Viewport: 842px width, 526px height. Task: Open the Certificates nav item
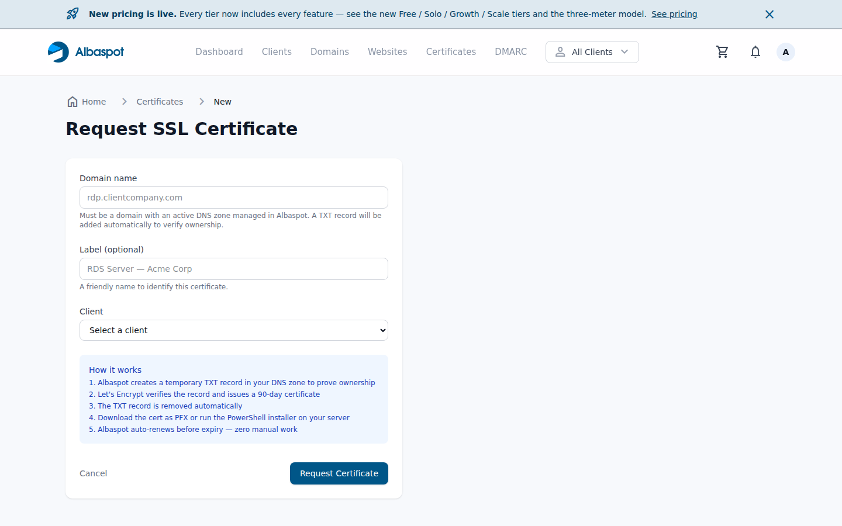tap(451, 52)
